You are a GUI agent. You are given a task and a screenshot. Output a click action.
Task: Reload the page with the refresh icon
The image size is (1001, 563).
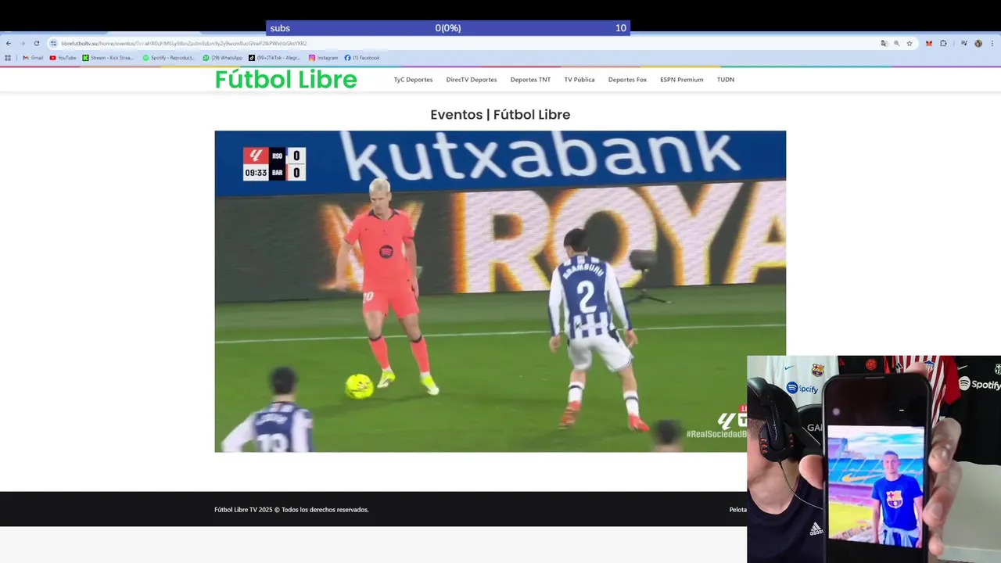pos(36,43)
